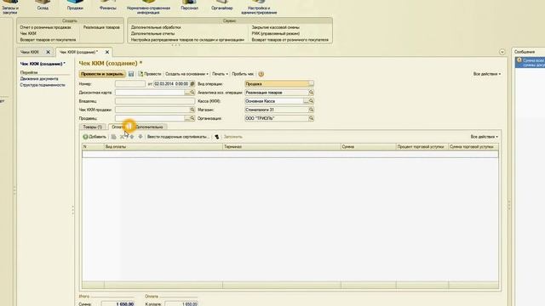Open the Финансы section
The image size is (545, 306).
pos(108,5)
